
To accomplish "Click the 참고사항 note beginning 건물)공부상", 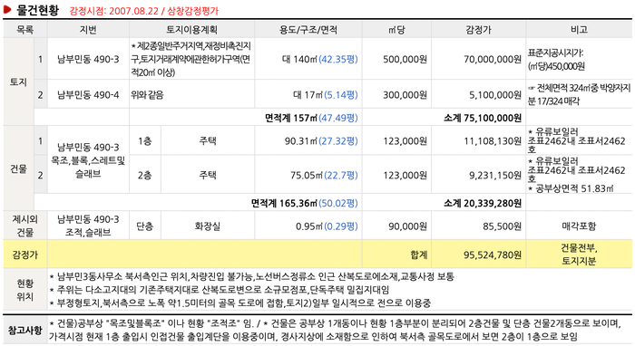I will [335, 330].
